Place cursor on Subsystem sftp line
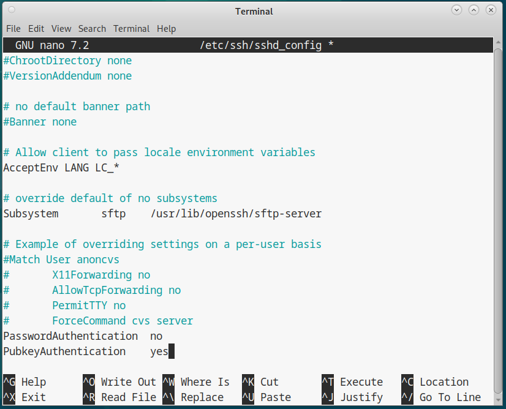Image resolution: width=506 pixels, height=409 pixels. point(162,214)
